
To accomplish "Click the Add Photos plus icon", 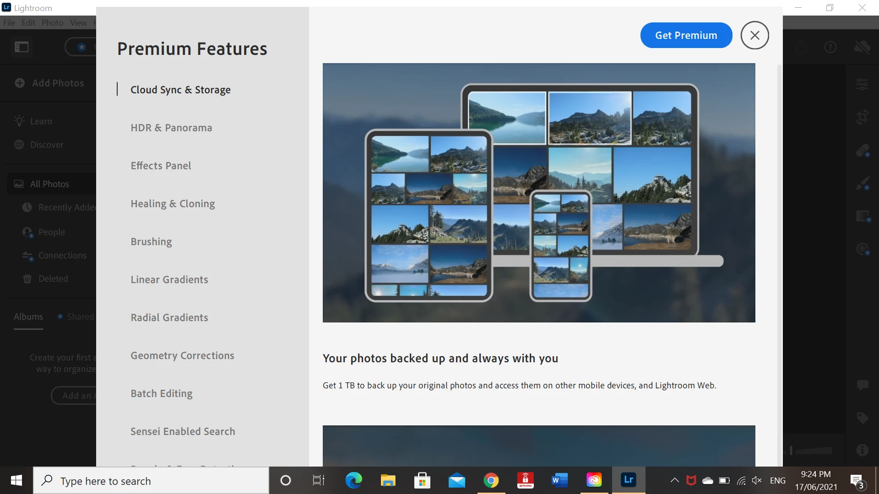I will 20,83.
